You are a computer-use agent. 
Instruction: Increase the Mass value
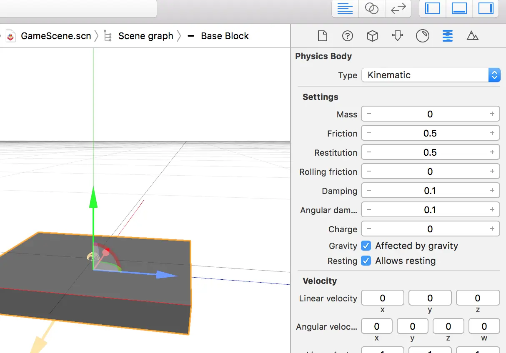[x=492, y=114]
